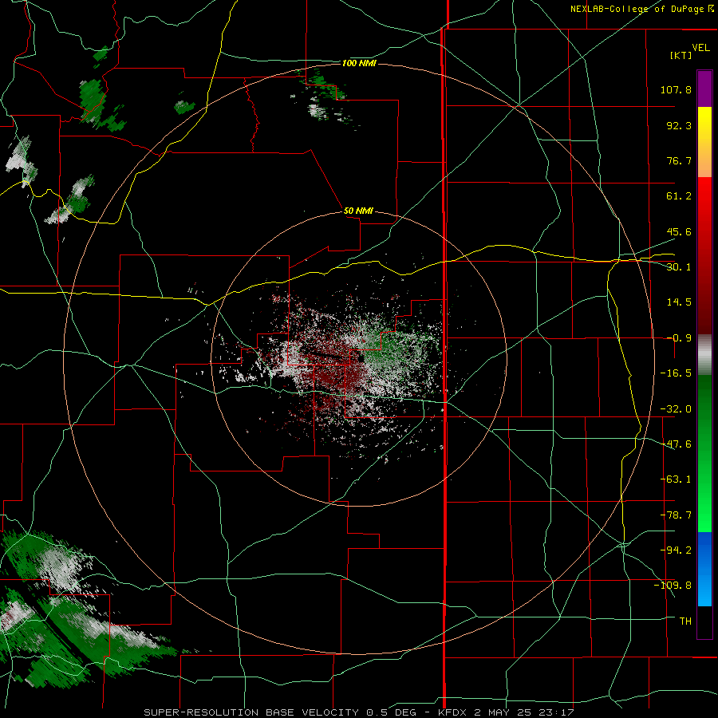Image resolution: width=718 pixels, height=718 pixels.
Task: Click the blue segment of the color bar
Action: point(704,569)
